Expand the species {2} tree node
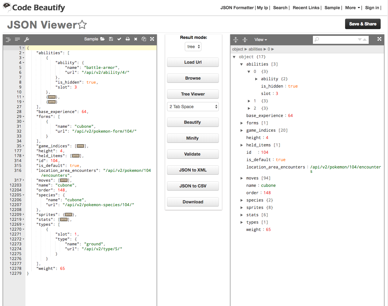388x306 pixels. point(242,200)
